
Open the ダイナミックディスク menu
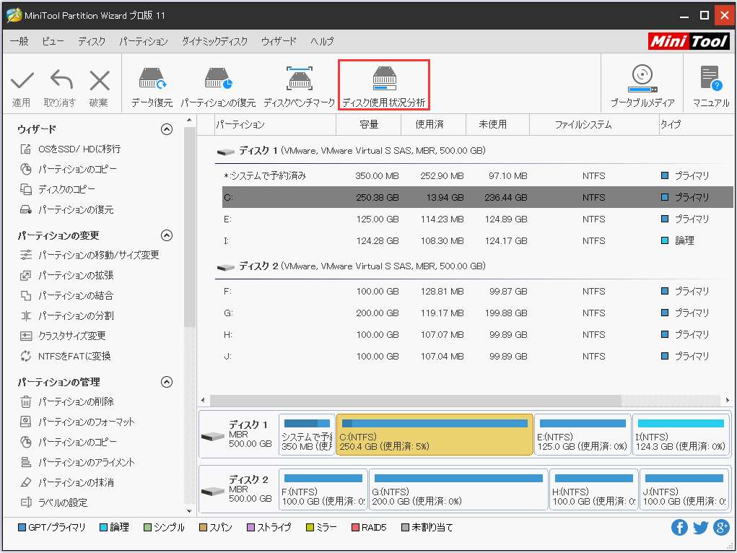click(214, 41)
